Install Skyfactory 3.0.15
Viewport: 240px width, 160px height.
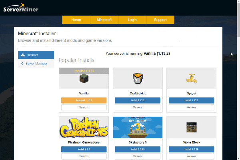coord(138,149)
